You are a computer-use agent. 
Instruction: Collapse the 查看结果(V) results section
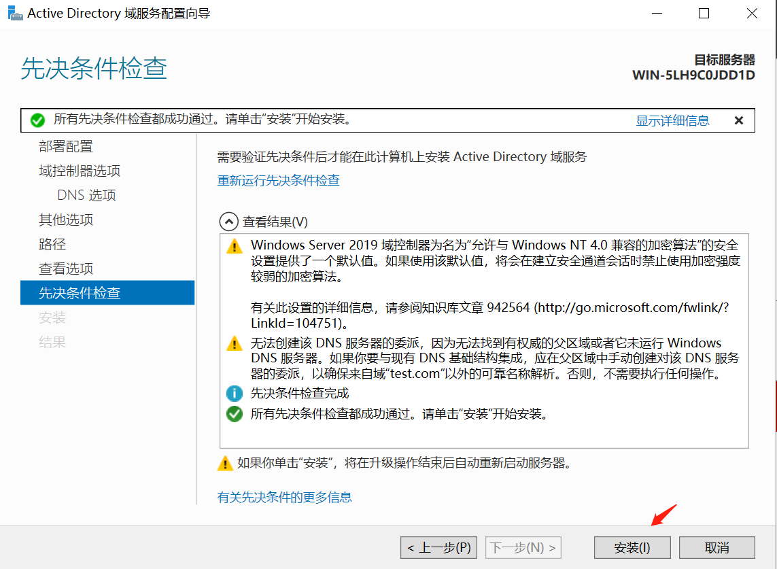(x=226, y=222)
